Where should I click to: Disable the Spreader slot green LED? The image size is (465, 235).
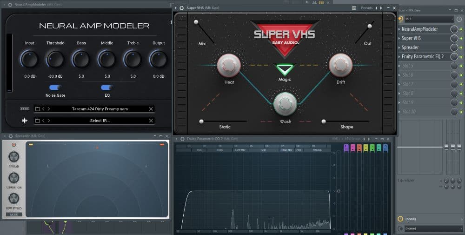(x=461, y=48)
